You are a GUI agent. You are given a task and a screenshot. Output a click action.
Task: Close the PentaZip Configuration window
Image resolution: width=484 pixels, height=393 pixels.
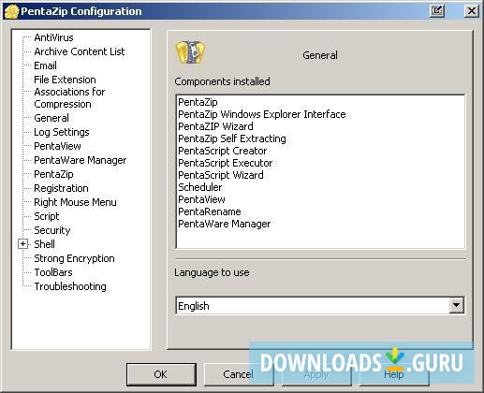(x=471, y=11)
